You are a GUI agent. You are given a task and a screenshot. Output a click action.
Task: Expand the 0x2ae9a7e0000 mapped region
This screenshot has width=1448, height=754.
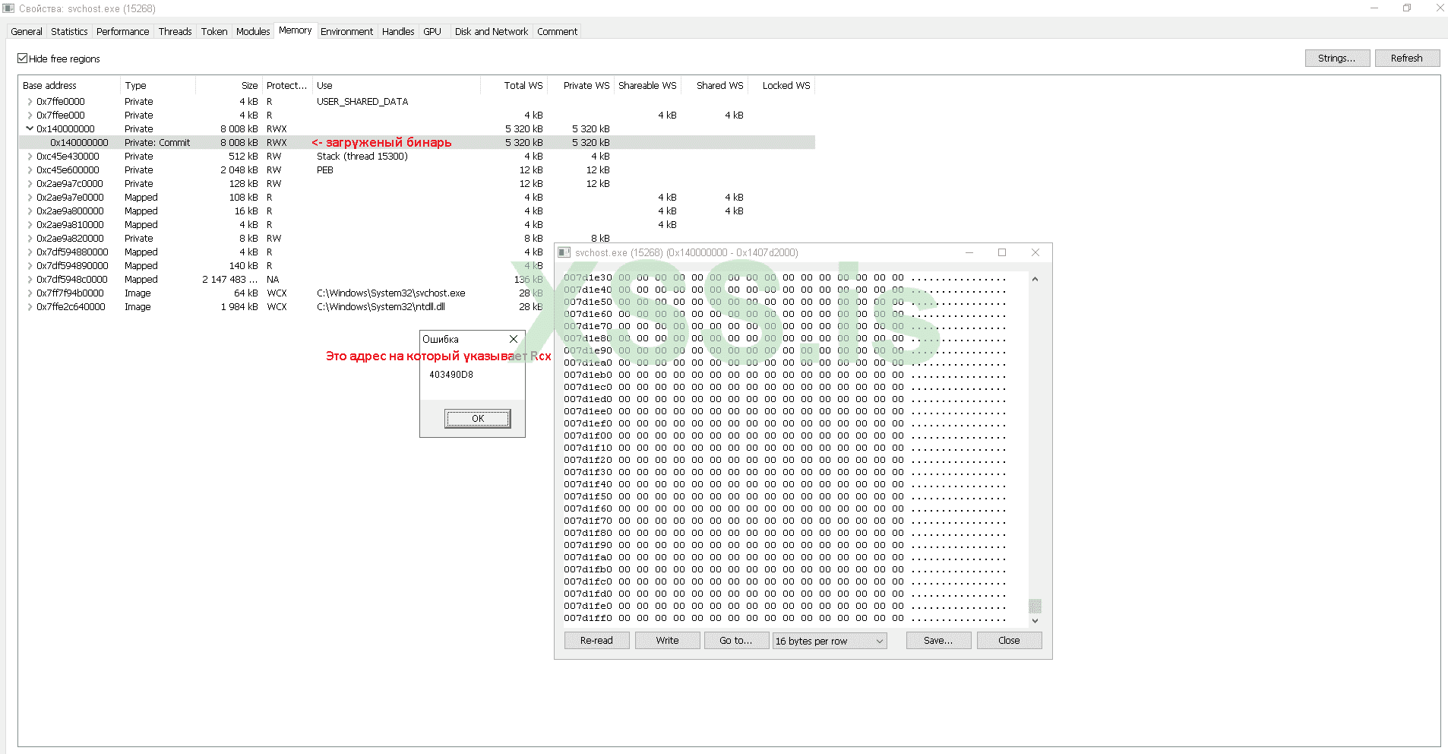[30, 198]
